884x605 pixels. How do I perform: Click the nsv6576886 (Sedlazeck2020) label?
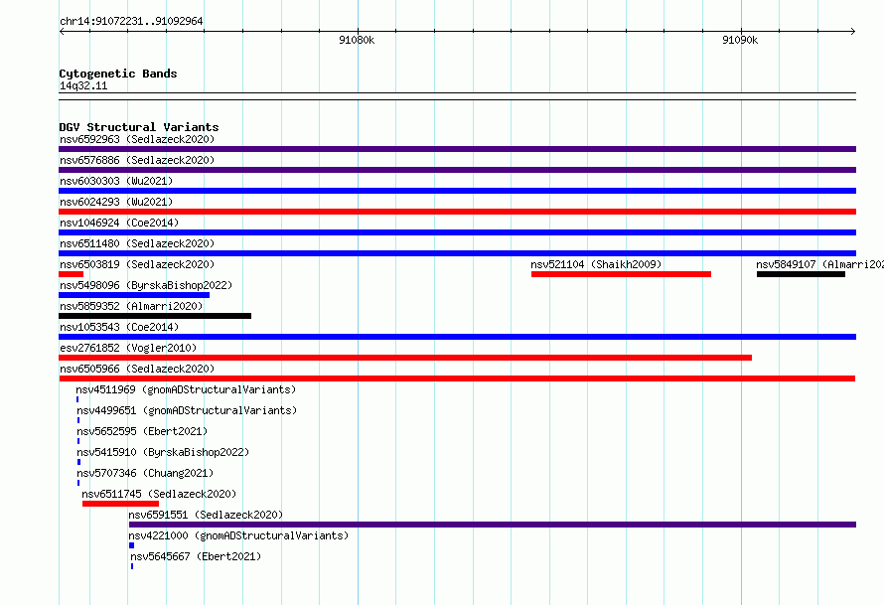(137, 160)
